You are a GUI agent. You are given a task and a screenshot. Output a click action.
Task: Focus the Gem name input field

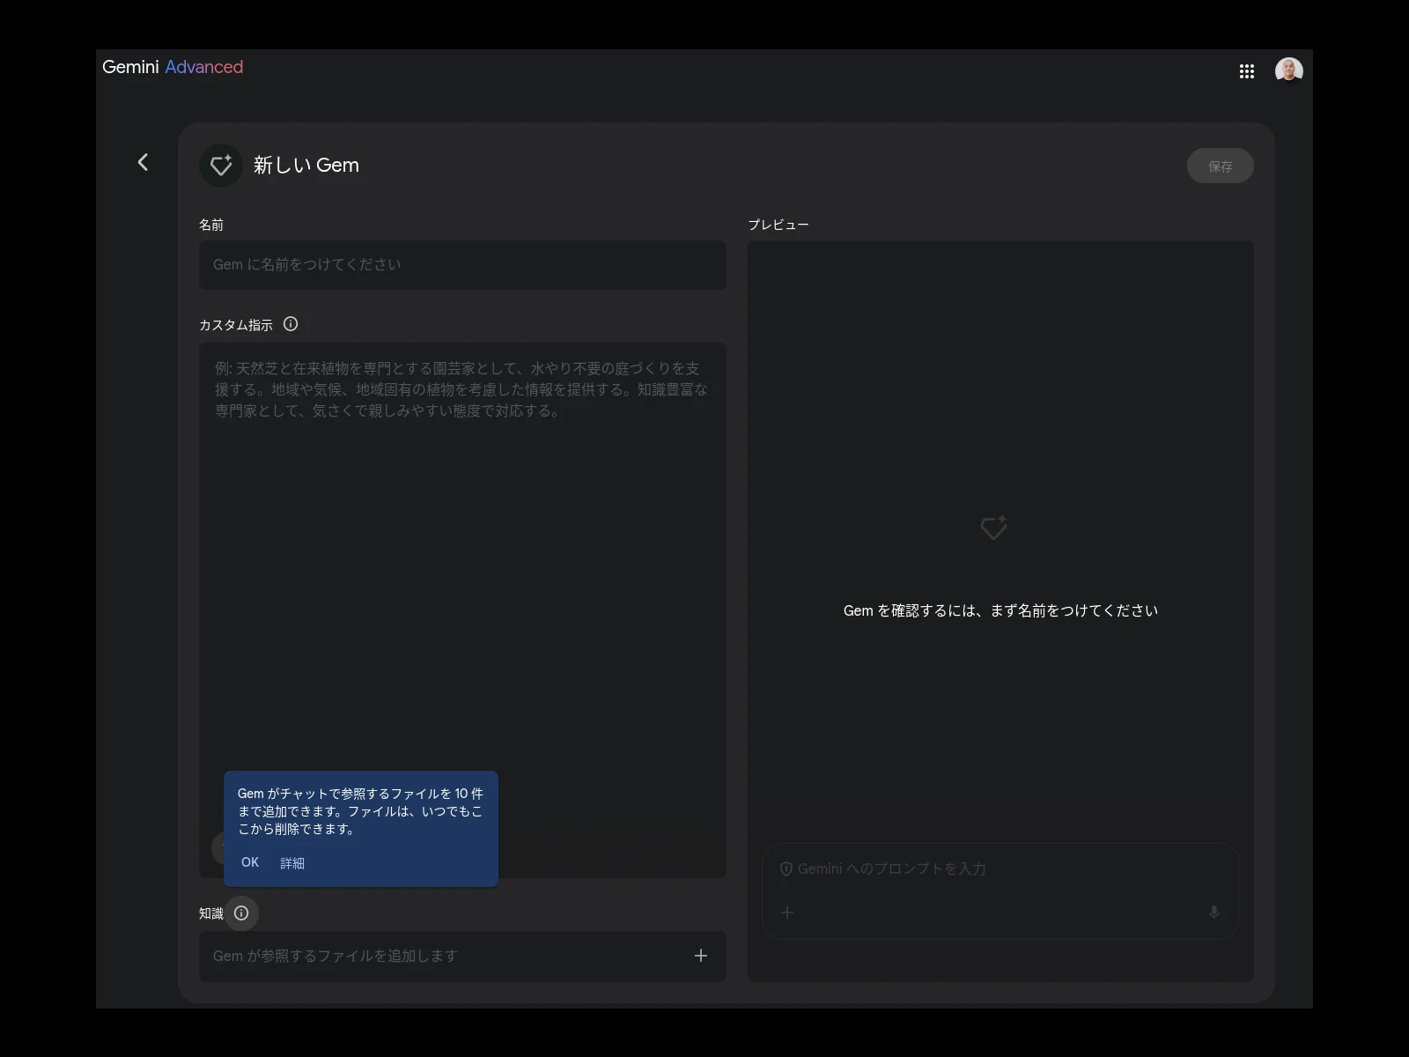point(462,265)
